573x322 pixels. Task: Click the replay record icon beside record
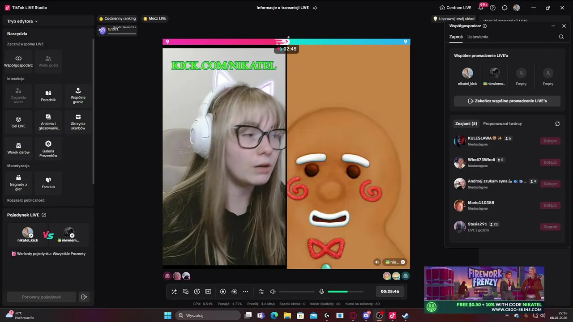tap(234, 292)
